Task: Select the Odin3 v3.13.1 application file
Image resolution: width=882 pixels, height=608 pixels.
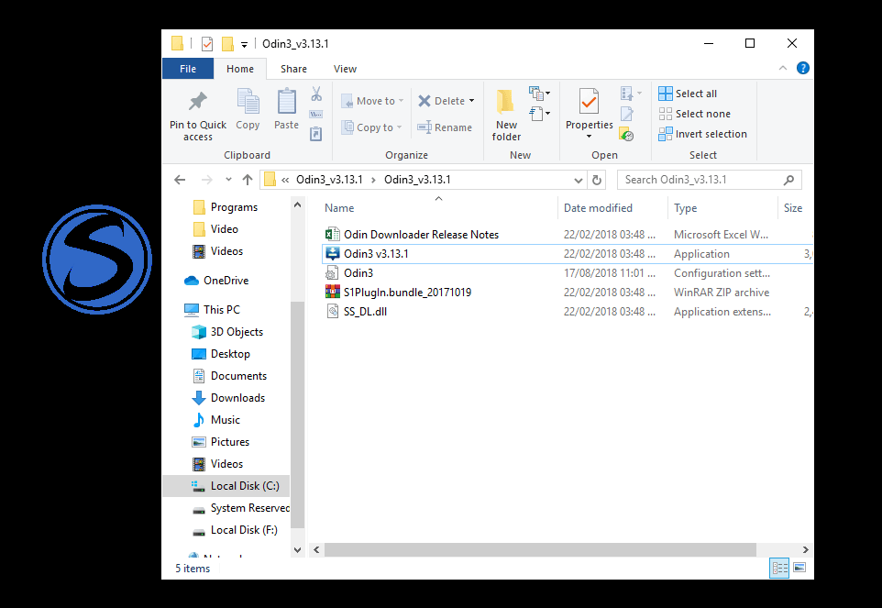Action: 376,254
